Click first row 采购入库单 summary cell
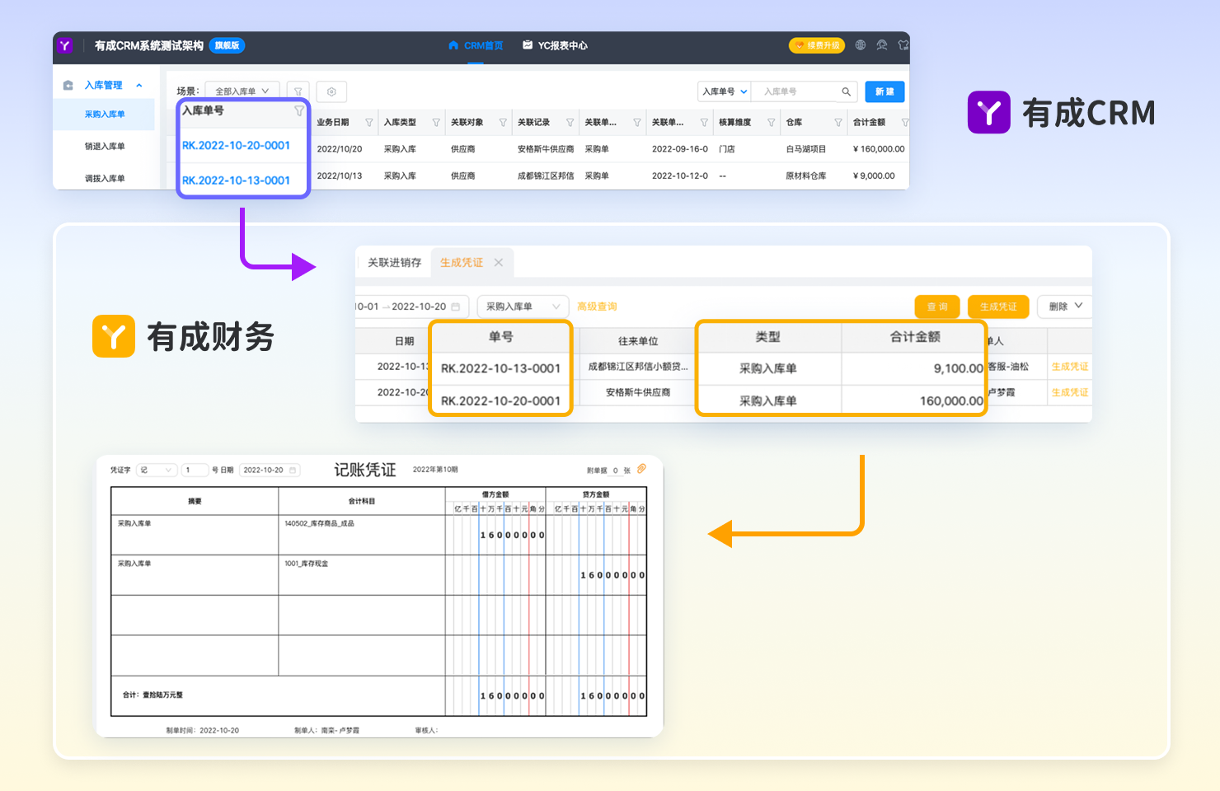Screen dimensions: 1220x791 pyautogui.click(x=195, y=534)
